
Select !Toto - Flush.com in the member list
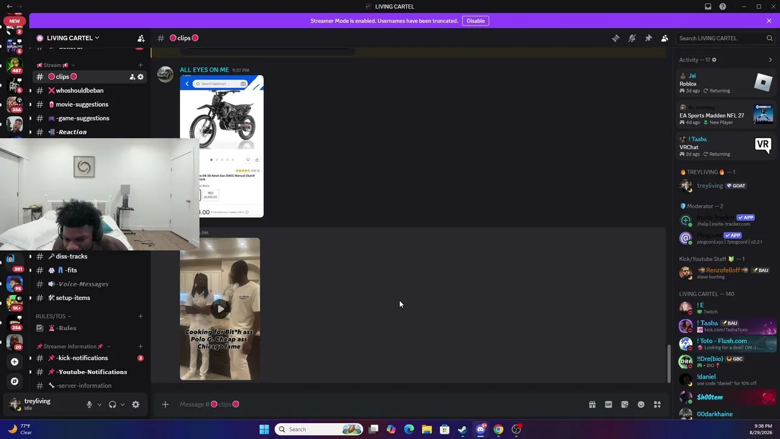[726, 344]
